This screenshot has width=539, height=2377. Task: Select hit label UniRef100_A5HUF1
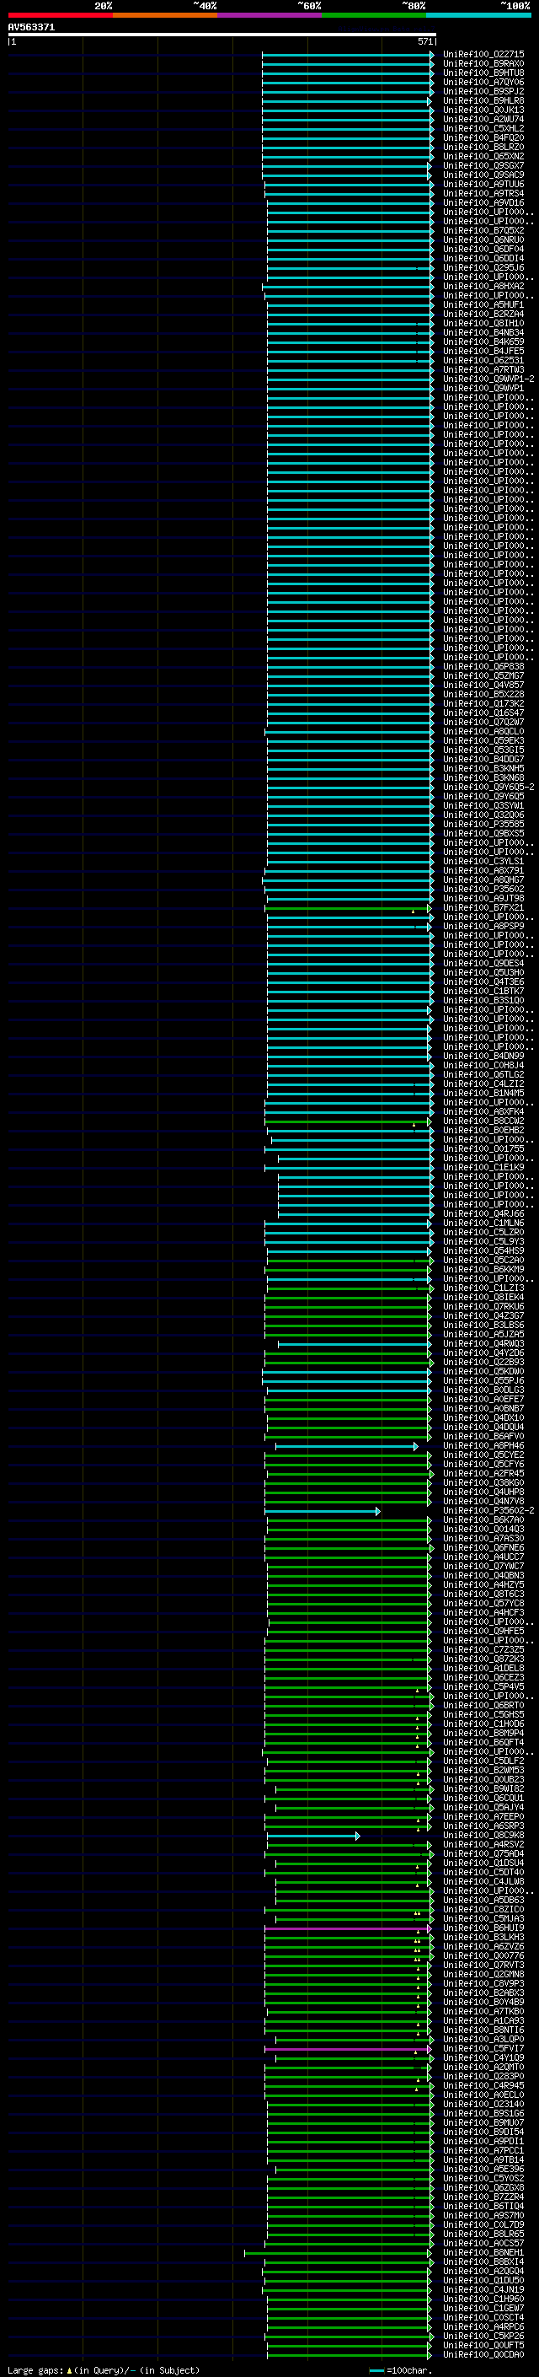pos(483,304)
